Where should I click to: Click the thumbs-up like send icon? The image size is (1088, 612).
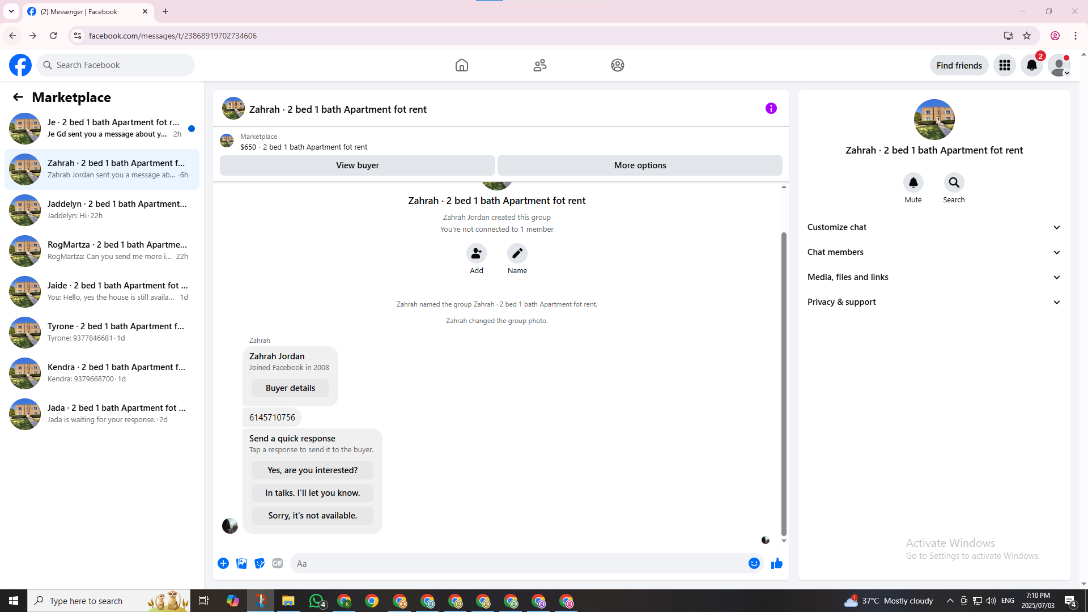click(776, 563)
